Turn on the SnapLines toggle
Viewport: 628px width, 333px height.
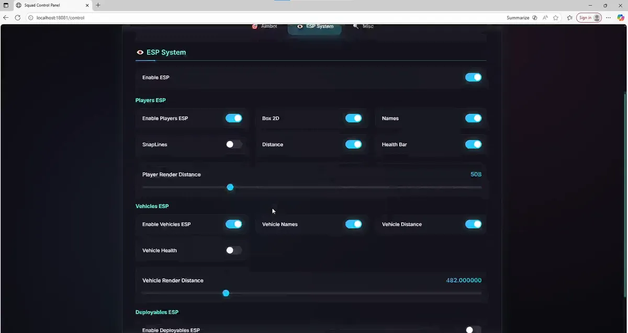234,144
